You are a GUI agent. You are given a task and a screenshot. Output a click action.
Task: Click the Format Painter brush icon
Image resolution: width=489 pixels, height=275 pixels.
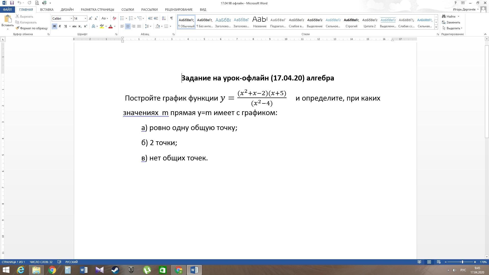pyautogui.click(x=17, y=28)
